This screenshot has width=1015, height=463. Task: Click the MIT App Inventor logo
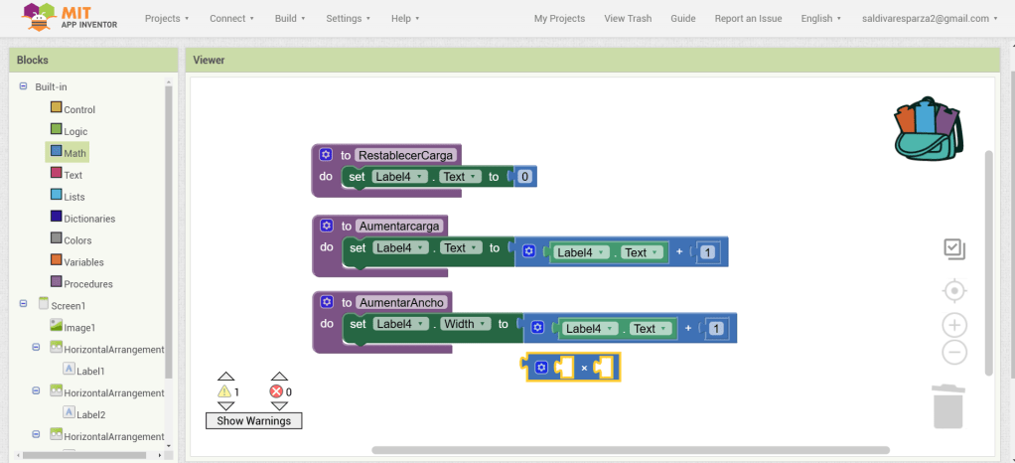click(70, 17)
